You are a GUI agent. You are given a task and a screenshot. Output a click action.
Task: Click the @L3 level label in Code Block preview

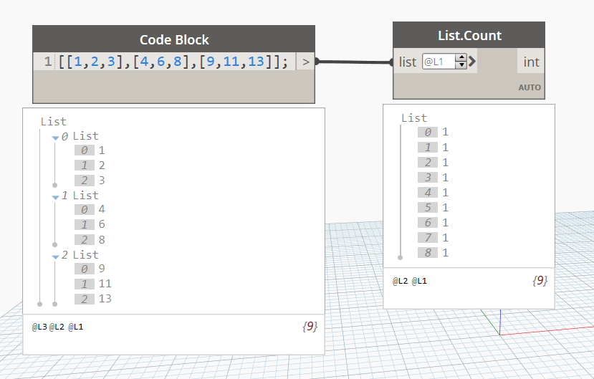point(39,327)
